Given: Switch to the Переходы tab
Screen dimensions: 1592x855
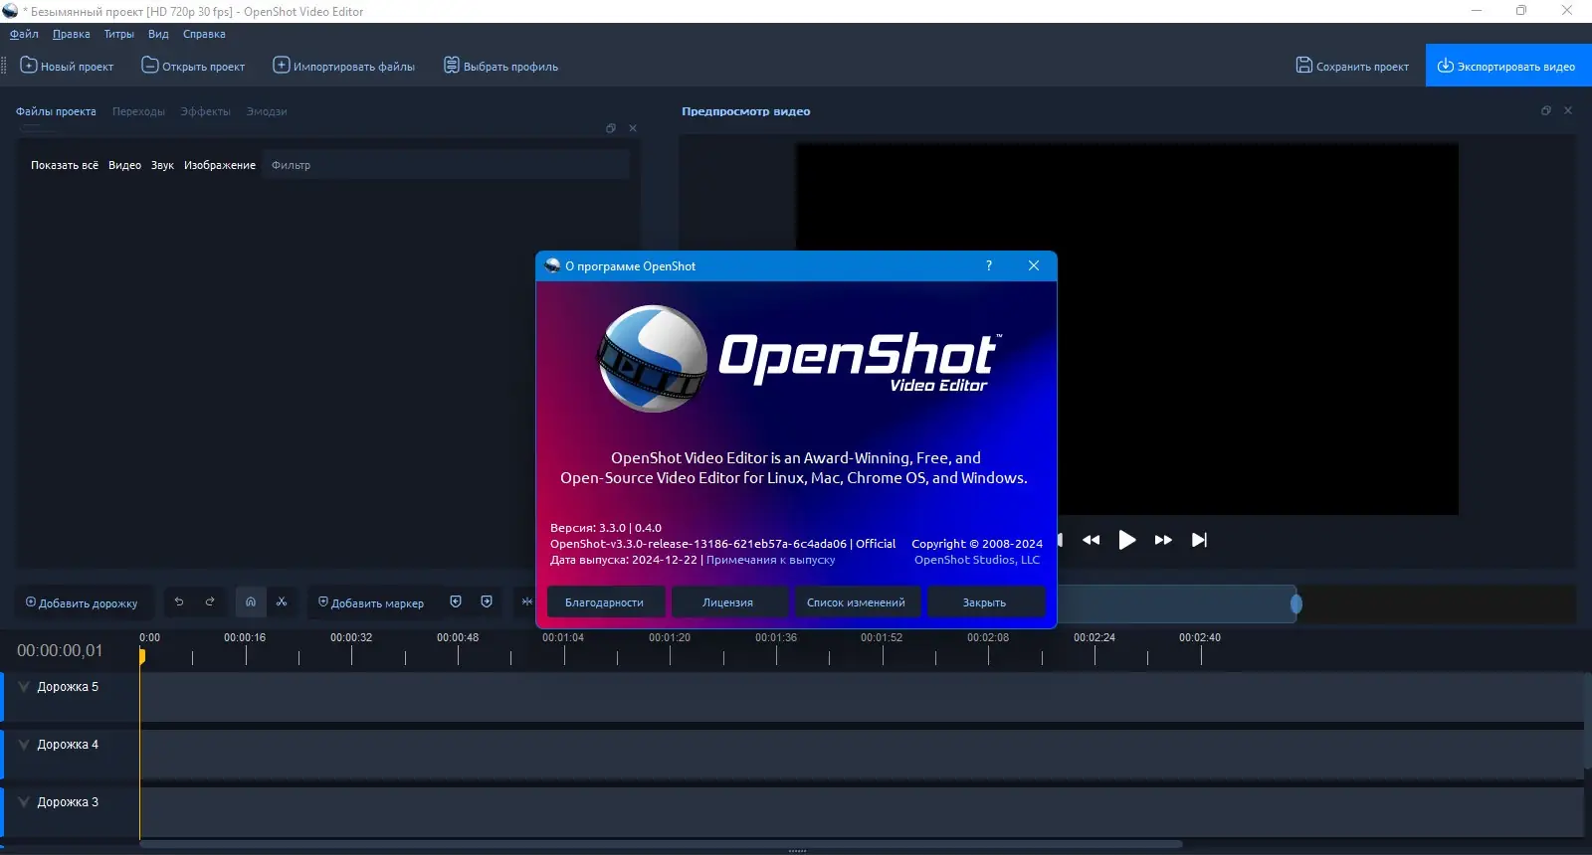Looking at the screenshot, I should [x=138, y=111].
